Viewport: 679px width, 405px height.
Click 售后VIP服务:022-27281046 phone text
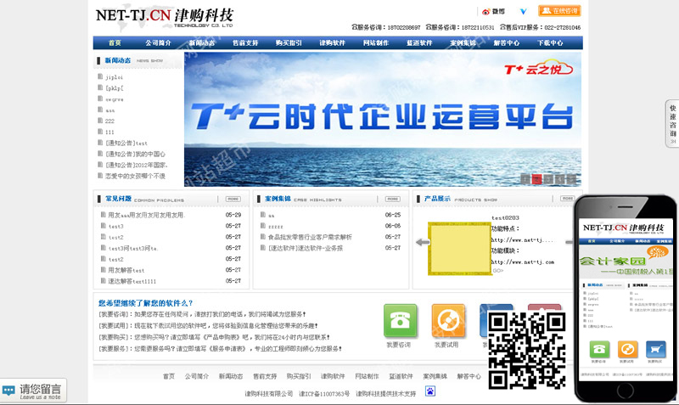tap(540, 27)
